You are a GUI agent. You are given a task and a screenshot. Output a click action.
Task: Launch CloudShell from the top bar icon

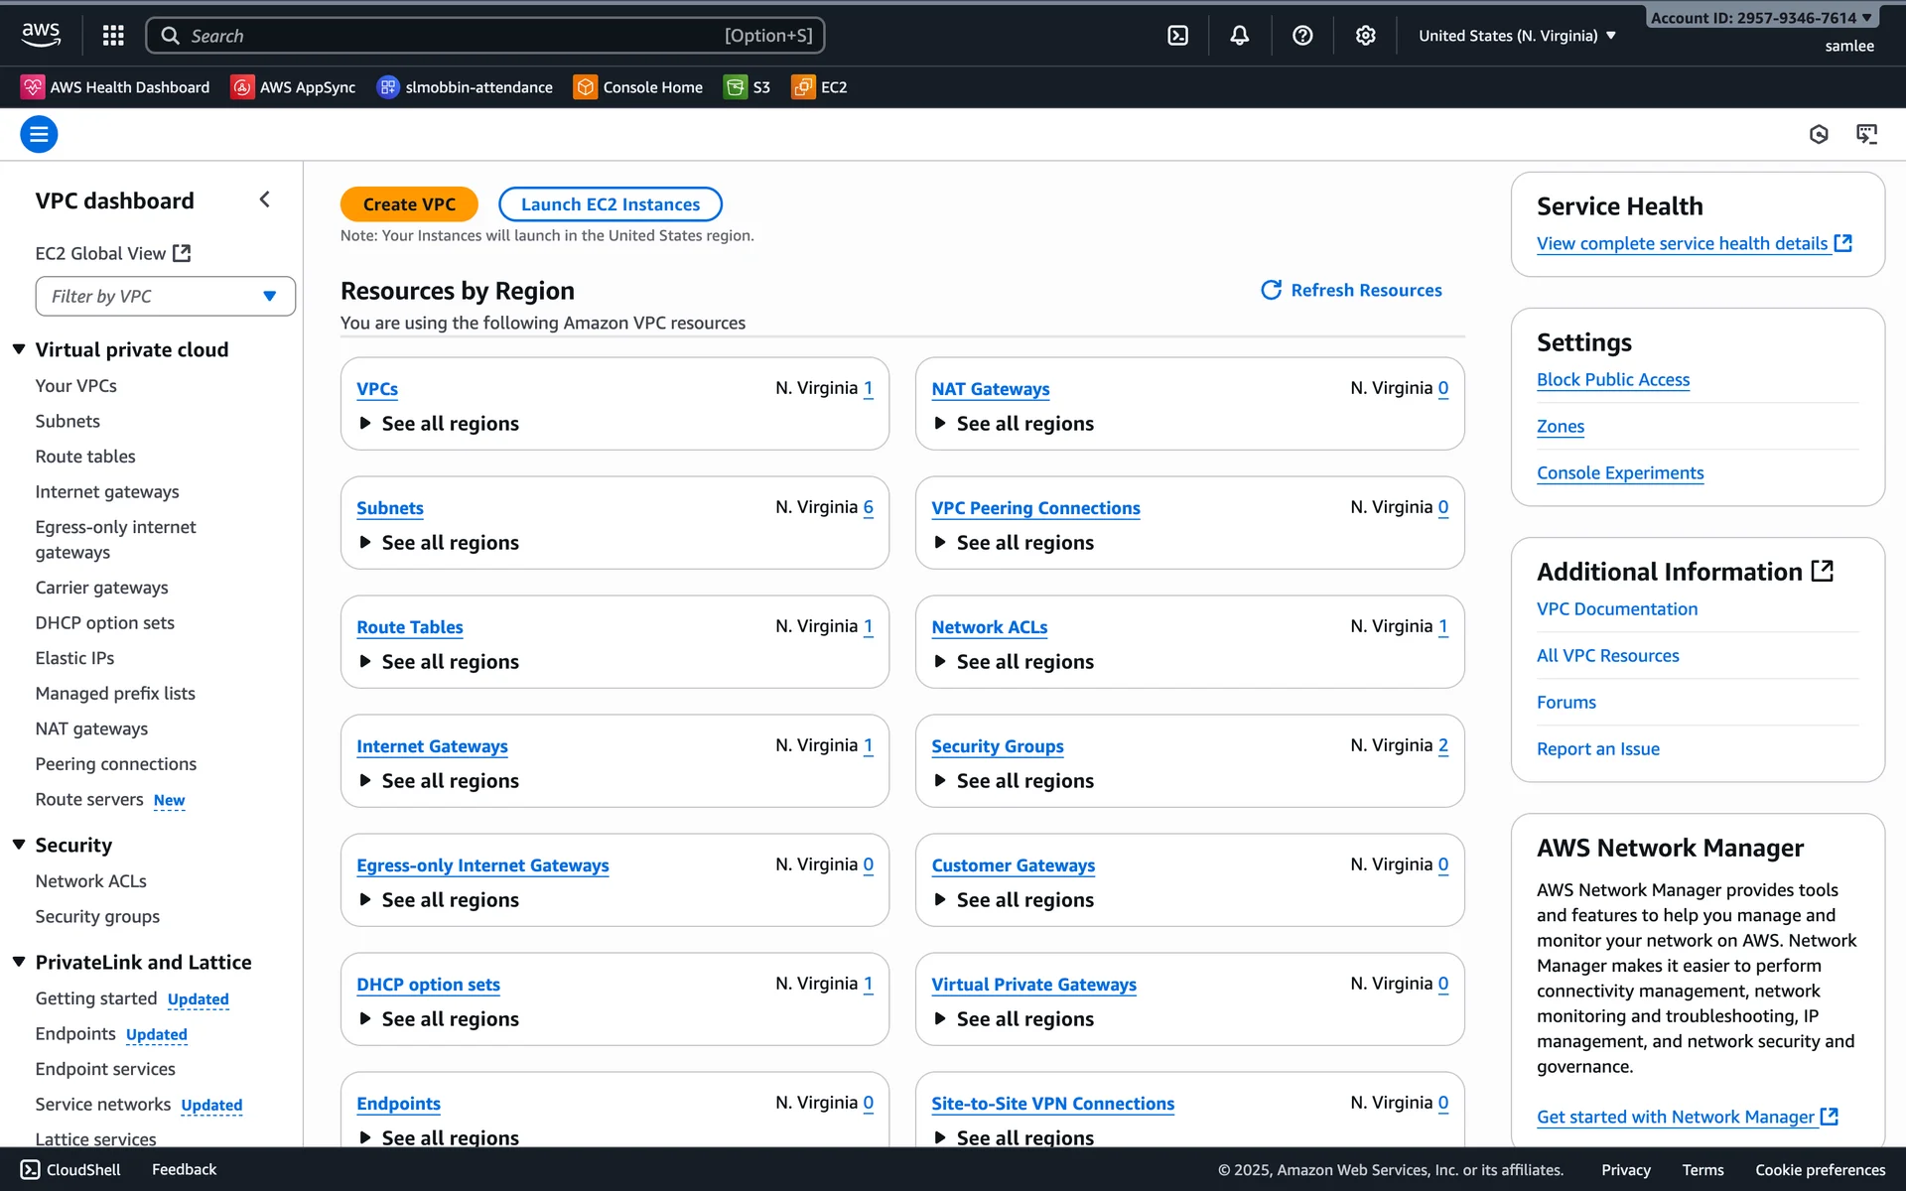(x=1177, y=36)
